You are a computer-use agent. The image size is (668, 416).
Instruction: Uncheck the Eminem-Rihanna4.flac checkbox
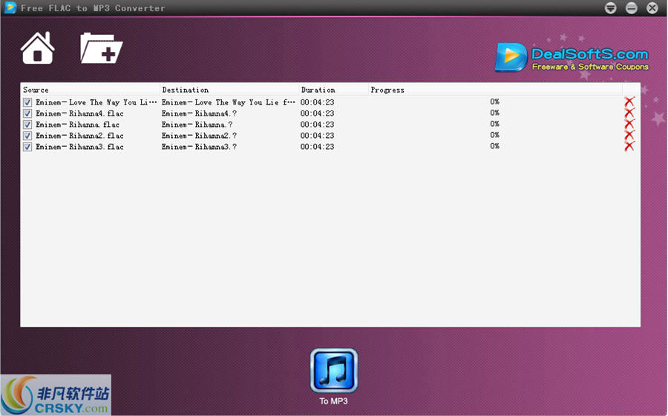click(x=27, y=113)
